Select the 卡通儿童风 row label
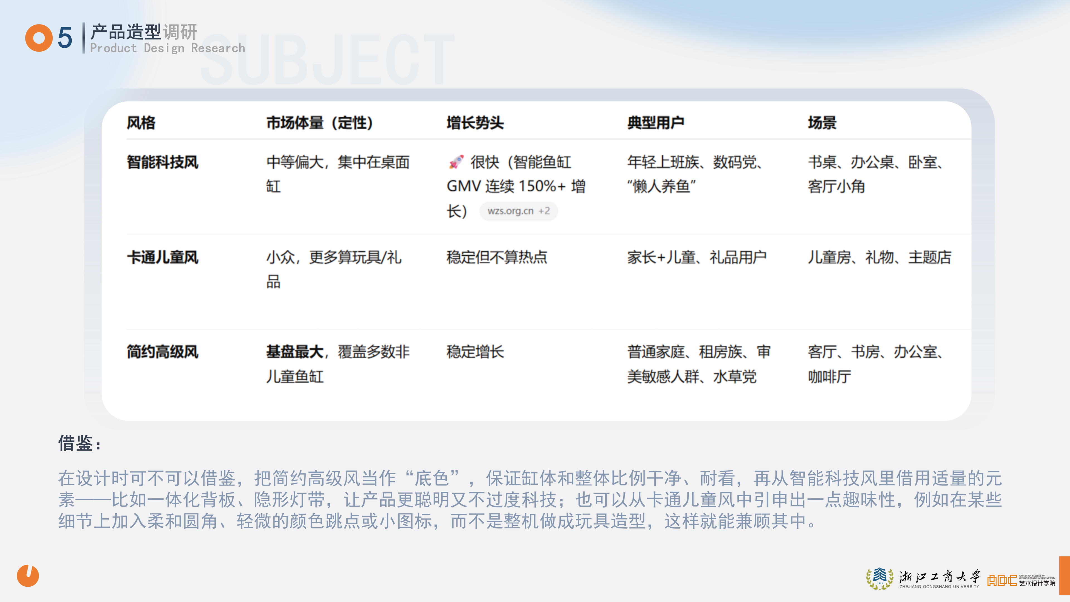The height and width of the screenshot is (602, 1070). pyautogui.click(x=162, y=257)
